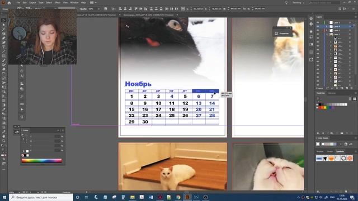Screen dimensions: 358x201
Task: Click the Search icon in the top-right bar
Action: tap(311, 3)
